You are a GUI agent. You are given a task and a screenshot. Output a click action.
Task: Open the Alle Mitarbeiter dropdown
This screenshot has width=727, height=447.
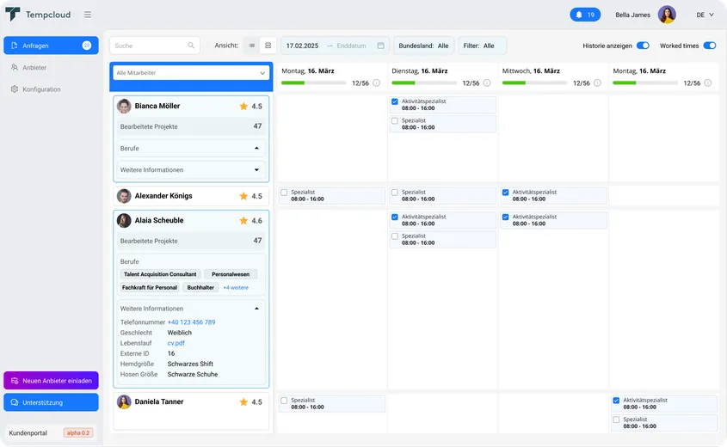pyautogui.click(x=191, y=73)
